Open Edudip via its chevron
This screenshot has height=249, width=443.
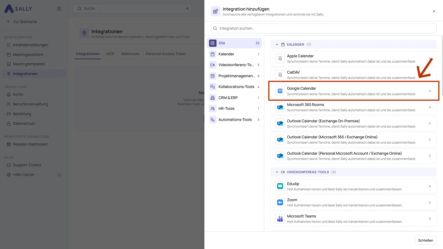(430, 186)
